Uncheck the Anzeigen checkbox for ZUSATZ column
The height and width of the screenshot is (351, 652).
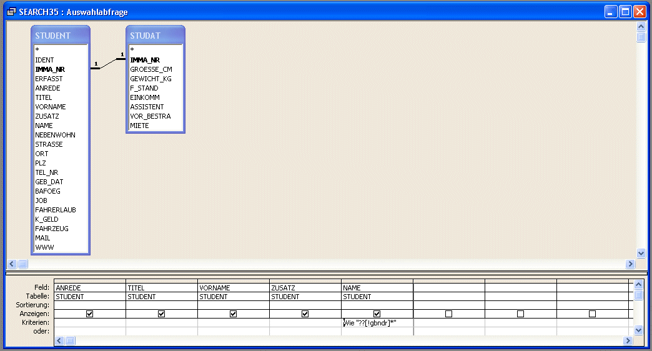point(305,314)
